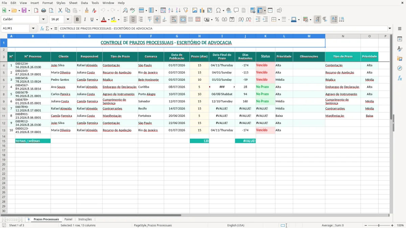Switch to the Instruções sheet tab
This screenshot has width=406, height=228.
coord(85,220)
